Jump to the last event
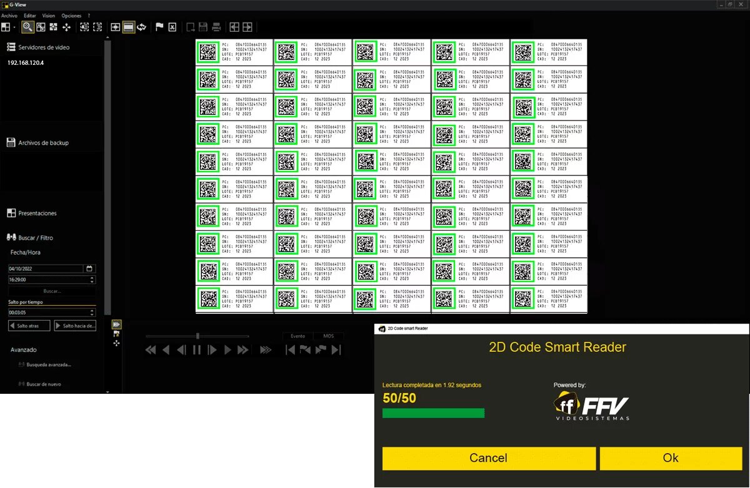This screenshot has height=488, width=750. click(336, 351)
